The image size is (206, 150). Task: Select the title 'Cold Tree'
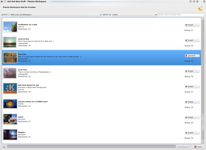click(23, 70)
